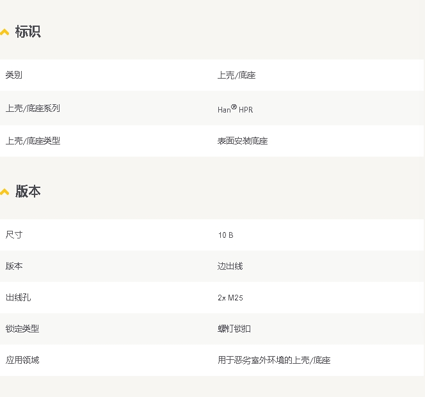Screen dimensions: 425x397
Task: Select the 上壳/底座系列 label
Action: (33, 108)
